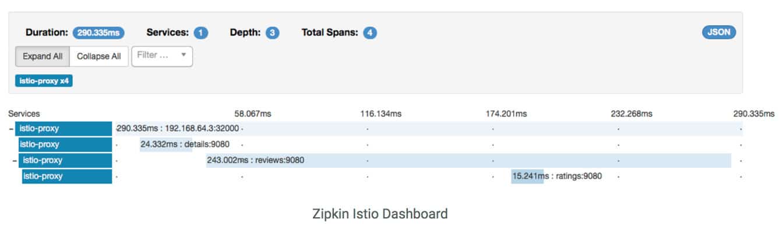The height and width of the screenshot is (233, 779).
Task: Select the details istio-proxy service label
Action: (x=65, y=144)
